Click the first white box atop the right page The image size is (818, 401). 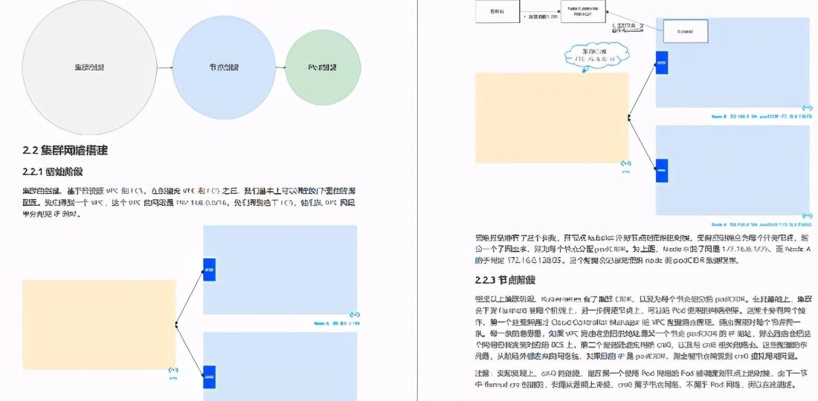click(497, 11)
